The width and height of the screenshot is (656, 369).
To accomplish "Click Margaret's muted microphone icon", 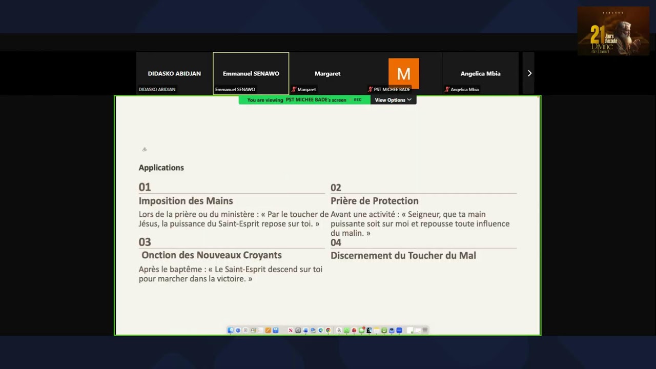I will coord(294,89).
